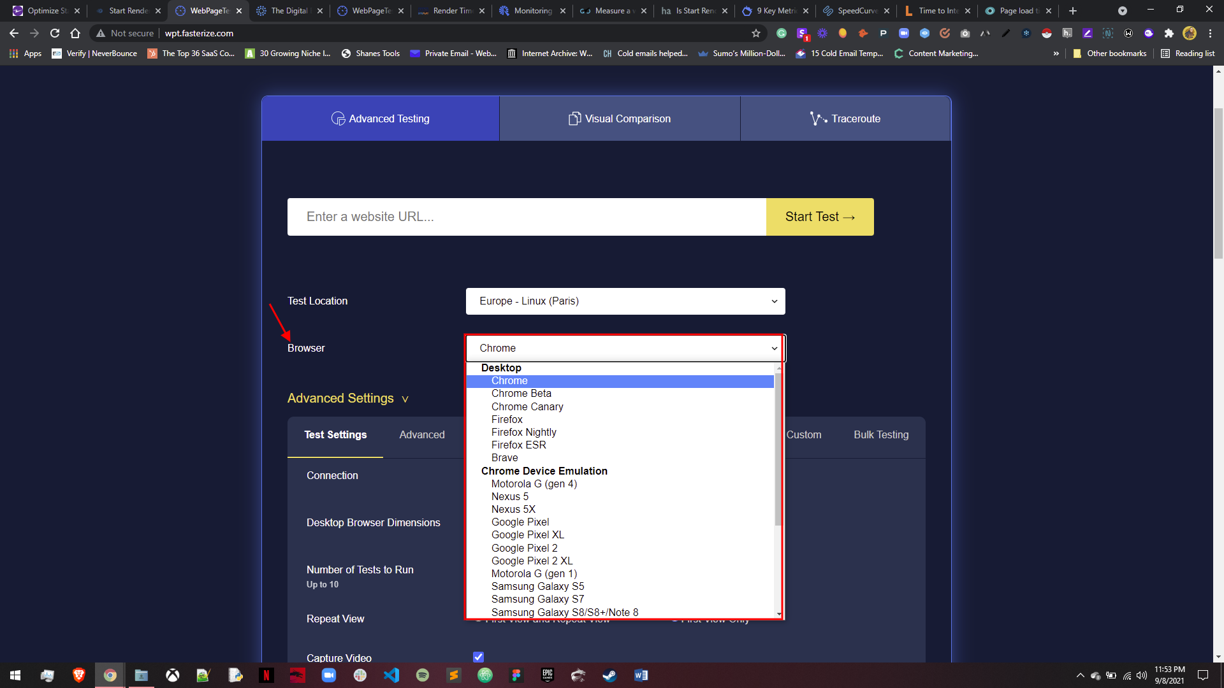Click the Start Test button
This screenshot has height=688, width=1224.
click(820, 217)
